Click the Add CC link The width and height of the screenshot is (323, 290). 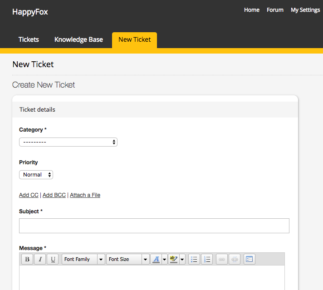29,195
